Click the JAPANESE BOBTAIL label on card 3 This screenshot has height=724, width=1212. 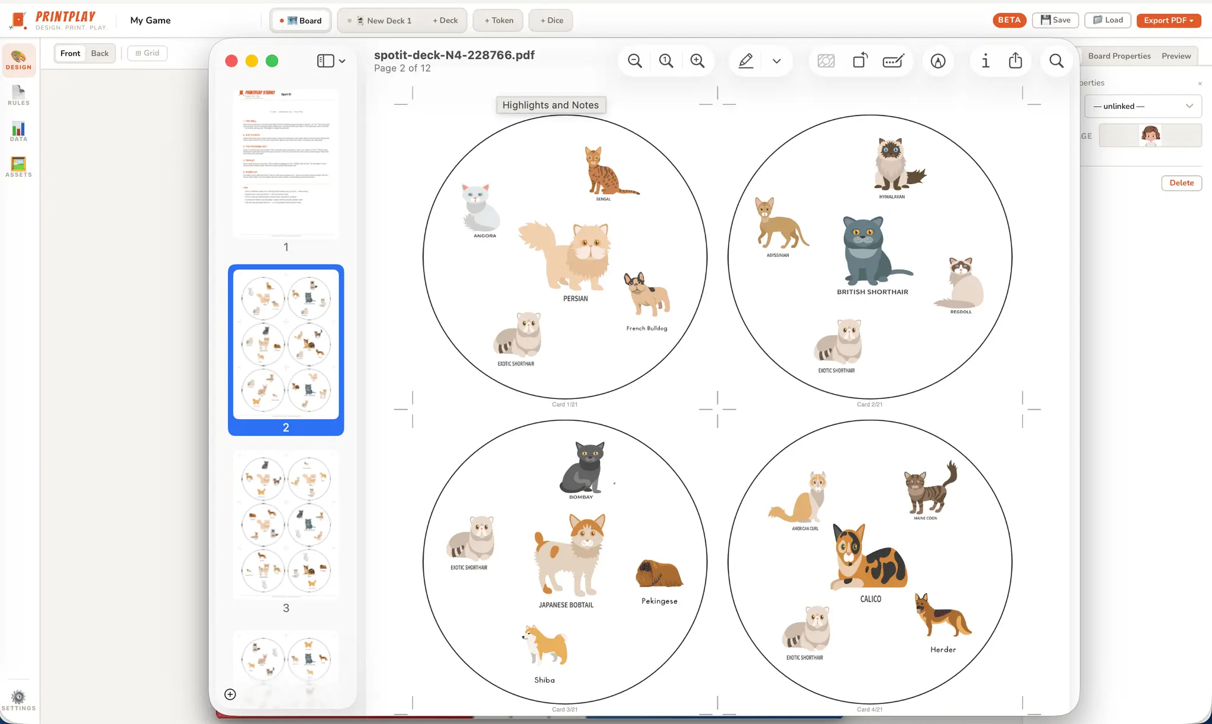(x=566, y=605)
